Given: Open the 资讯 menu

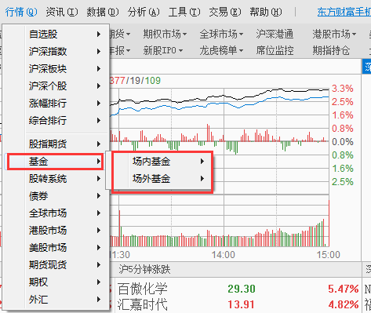Looking at the screenshot, I should point(62,12).
